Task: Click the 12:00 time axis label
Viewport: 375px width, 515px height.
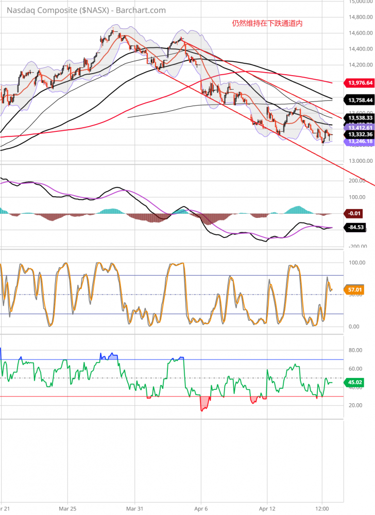Action: tap(322, 507)
